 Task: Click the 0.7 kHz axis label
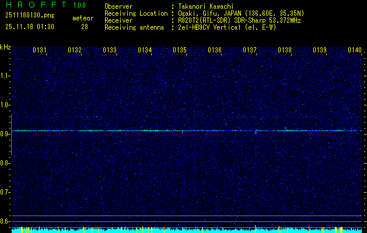pyautogui.click(x=5, y=192)
